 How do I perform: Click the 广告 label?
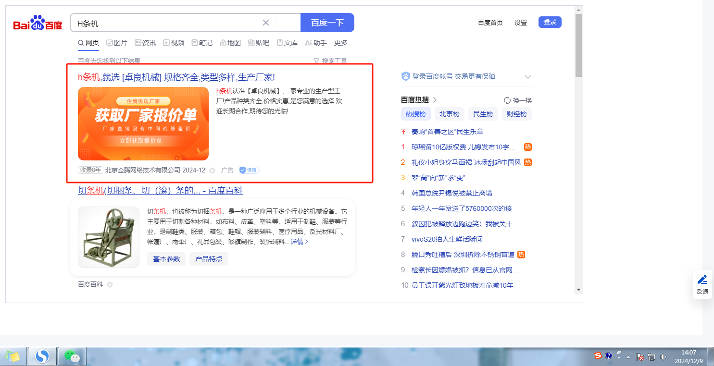(227, 170)
